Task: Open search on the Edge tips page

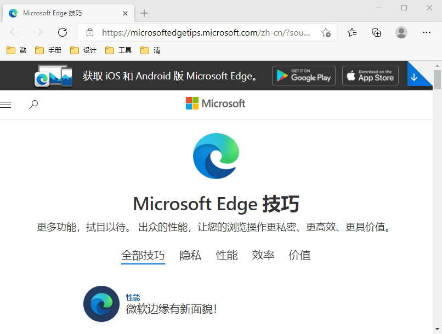Action: tap(33, 104)
